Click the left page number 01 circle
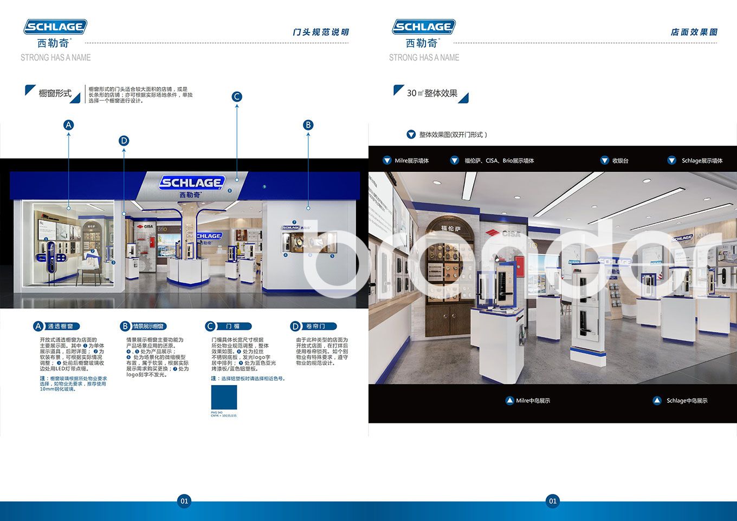Screen dimensions: 737x521 click(184, 501)
